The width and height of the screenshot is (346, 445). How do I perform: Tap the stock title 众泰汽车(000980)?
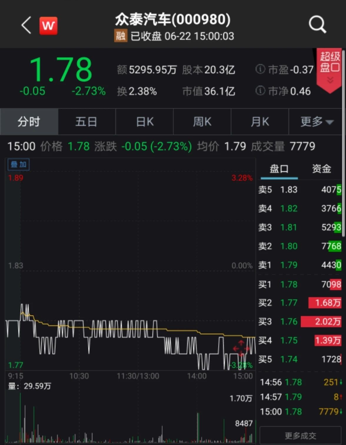pyautogui.click(x=173, y=19)
